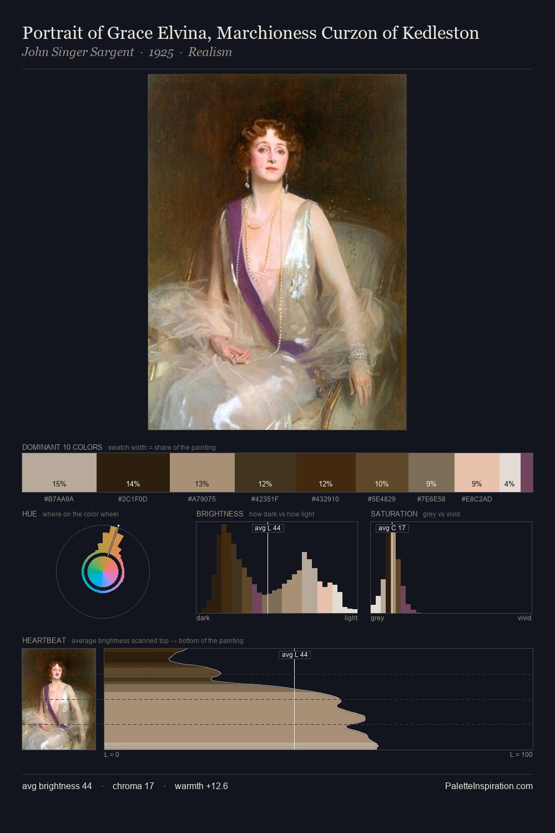This screenshot has height=833, width=555.
Task: Click the #B7AA9A 15% color swatch
Action: (59, 473)
